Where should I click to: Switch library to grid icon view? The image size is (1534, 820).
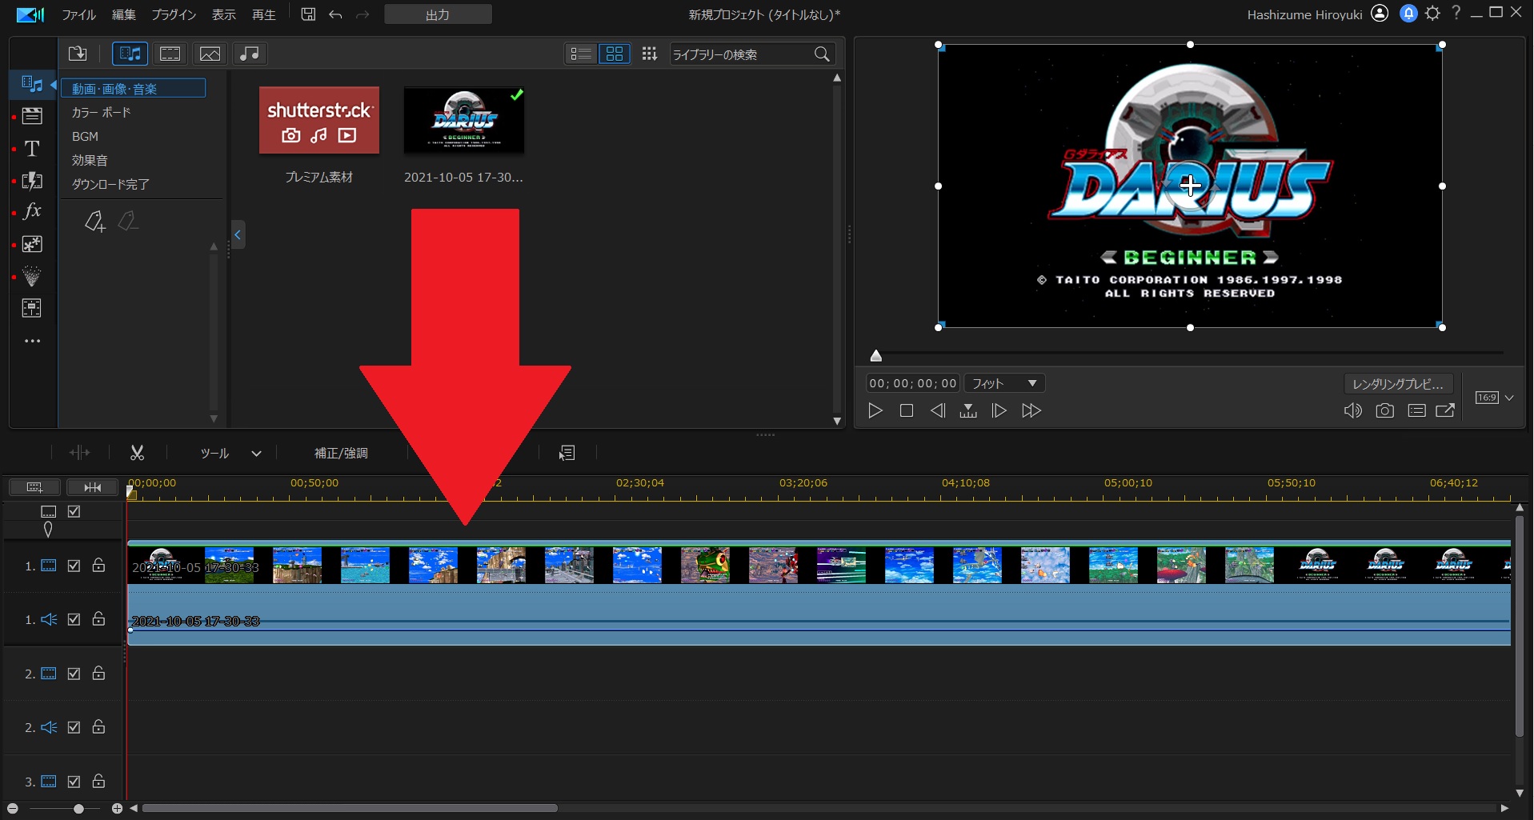(x=615, y=54)
